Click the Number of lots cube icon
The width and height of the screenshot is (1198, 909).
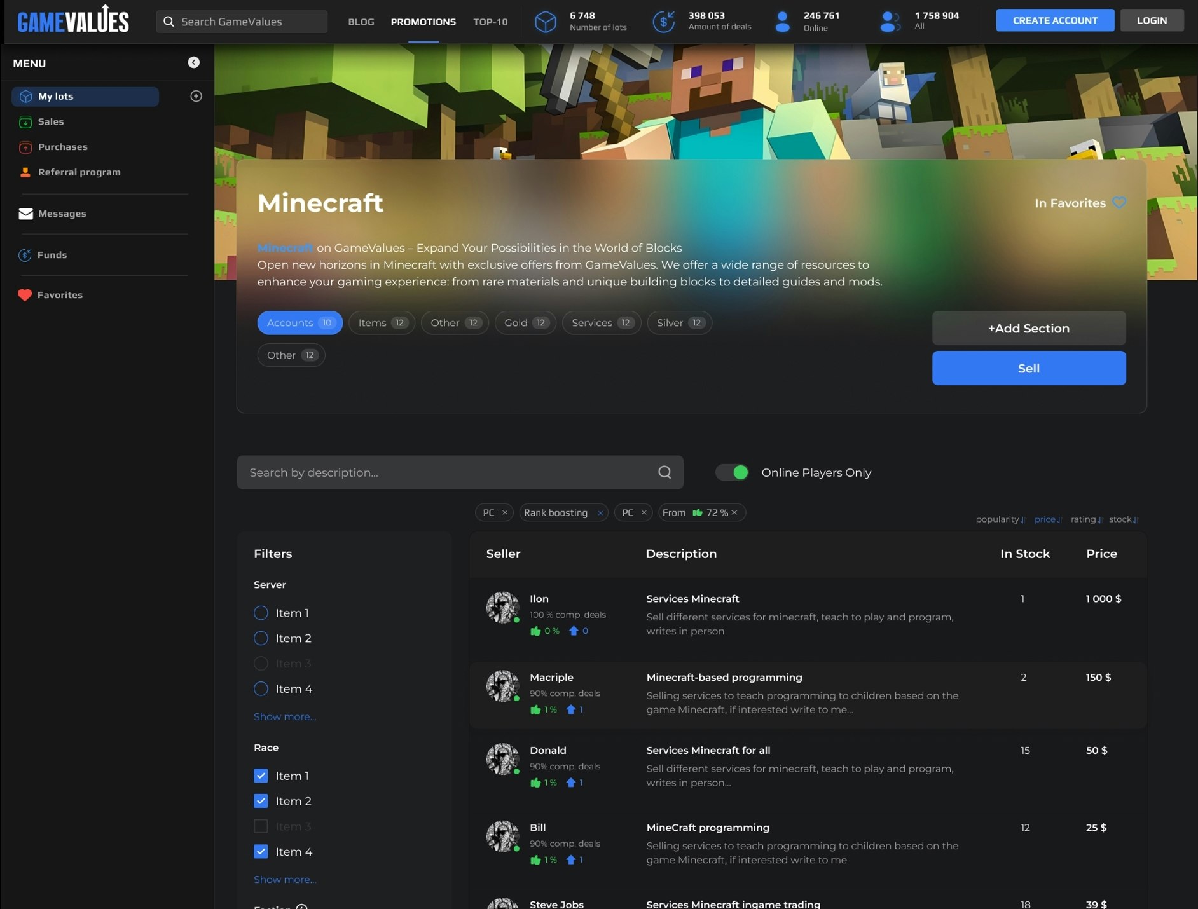coord(545,22)
